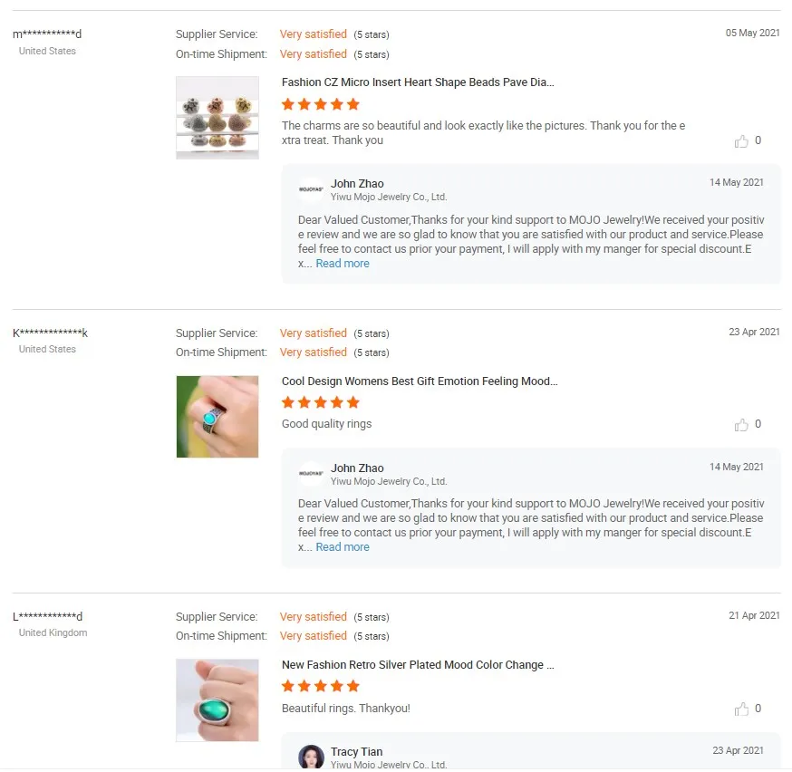Like the heart shape beads review
The height and width of the screenshot is (772, 792).
pos(742,141)
